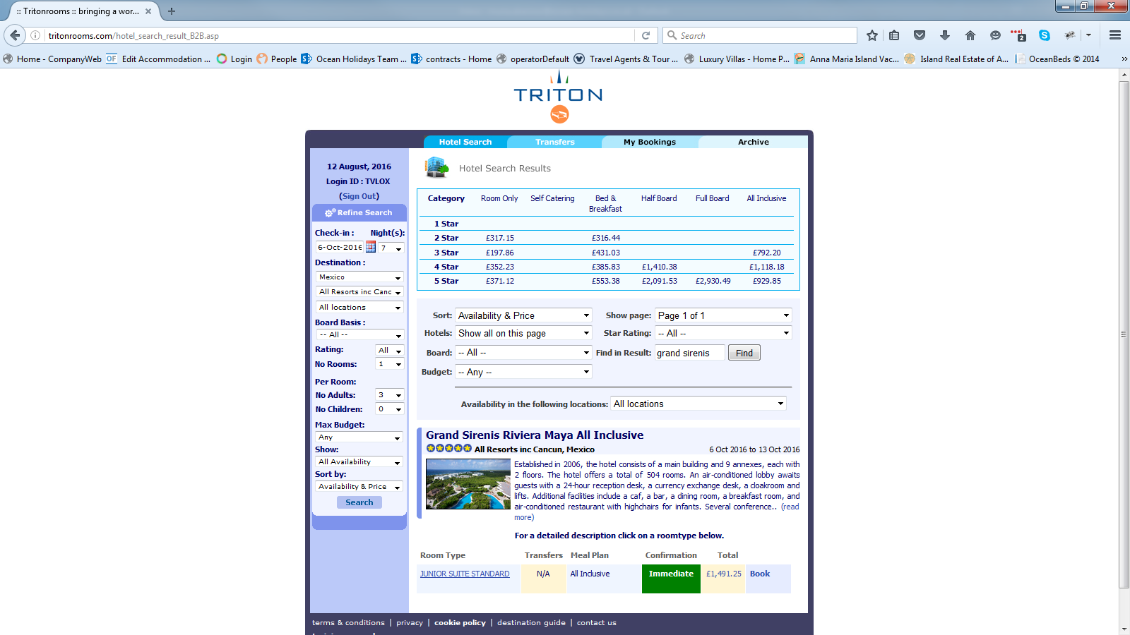The width and height of the screenshot is (1130, 635).
Task: Open the red-dotted extension with badge 2
Action: pyautogui.click(x=1018, y=35)
